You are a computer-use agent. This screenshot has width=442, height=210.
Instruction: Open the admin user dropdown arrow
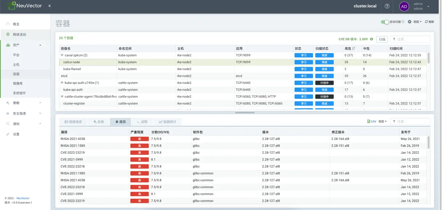428,6
